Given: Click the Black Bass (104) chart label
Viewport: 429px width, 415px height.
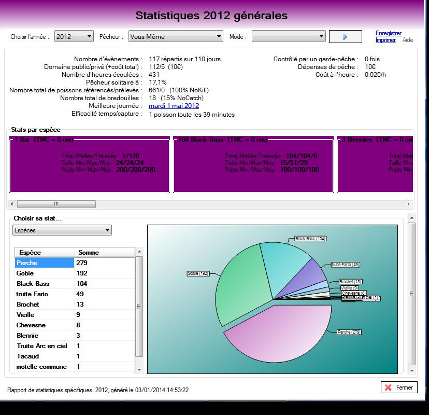Looking at the screenshot, I should click(x=310, y=239).
